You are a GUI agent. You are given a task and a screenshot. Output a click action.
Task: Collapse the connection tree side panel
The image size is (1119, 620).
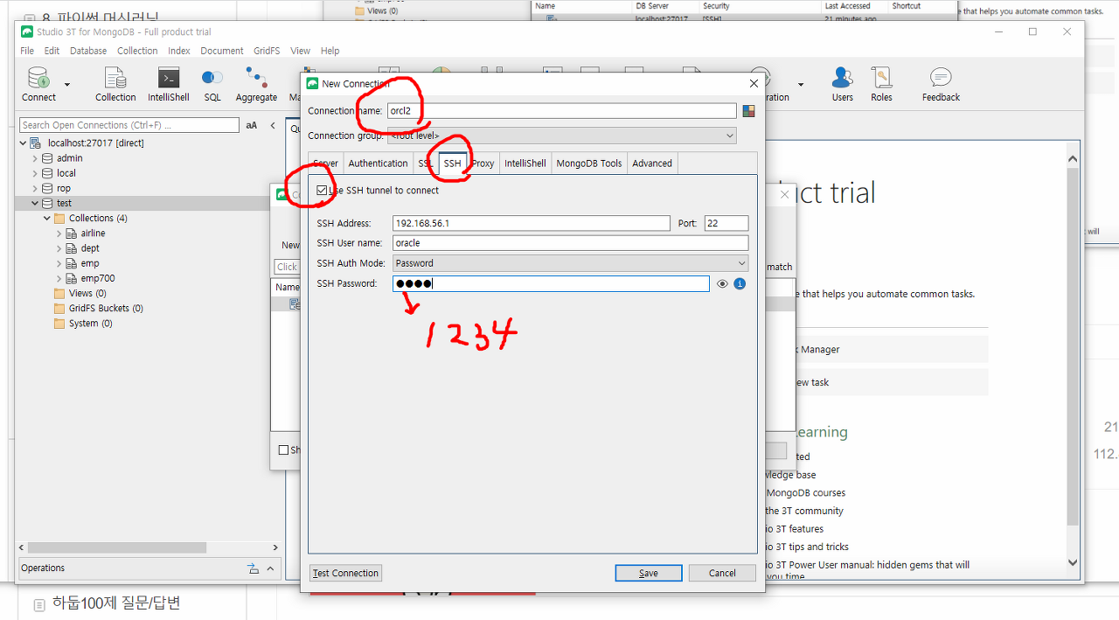coord(272,125)
